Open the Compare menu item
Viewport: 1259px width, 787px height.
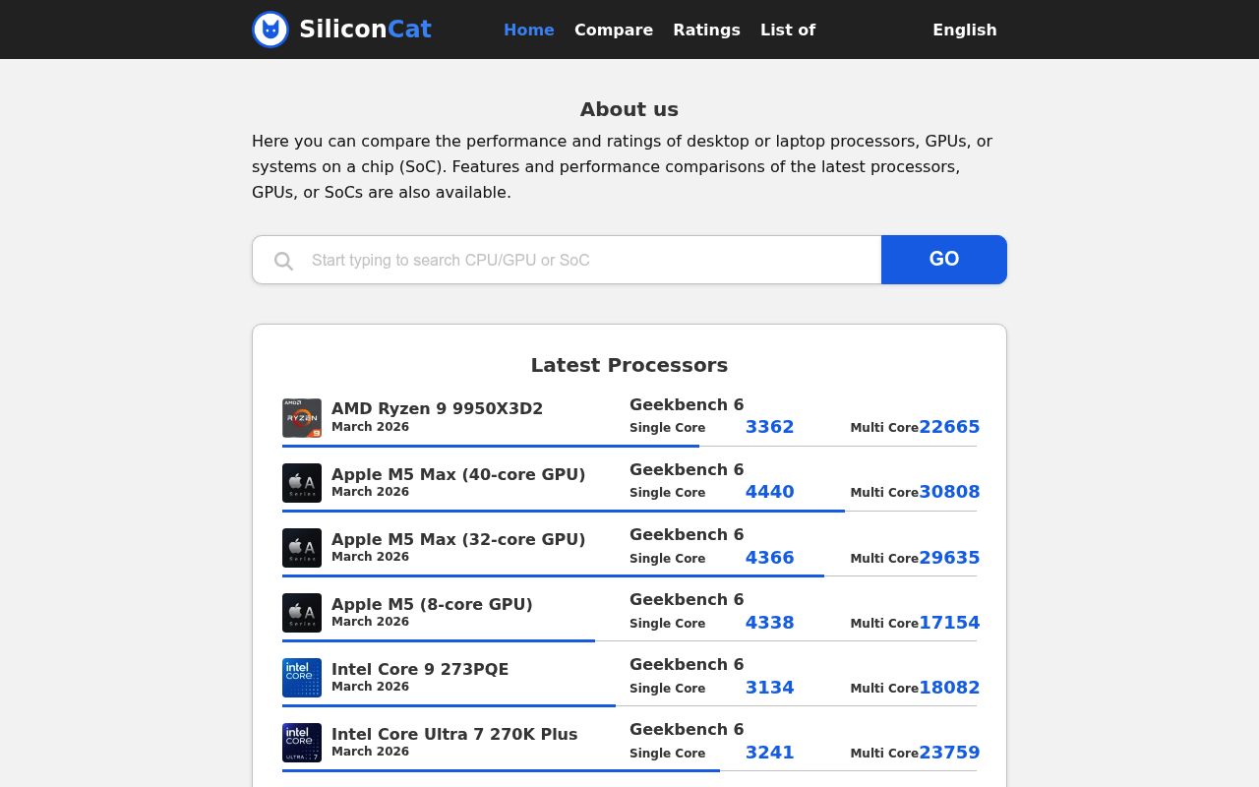(x=614, y=30)
